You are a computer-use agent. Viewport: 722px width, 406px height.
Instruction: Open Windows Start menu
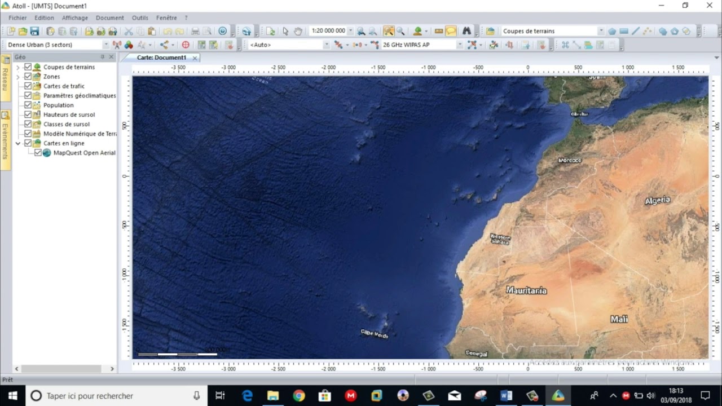pos(12,396)
